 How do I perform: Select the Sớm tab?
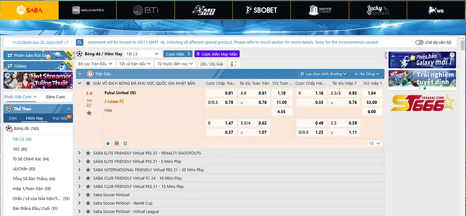[13, 118]
